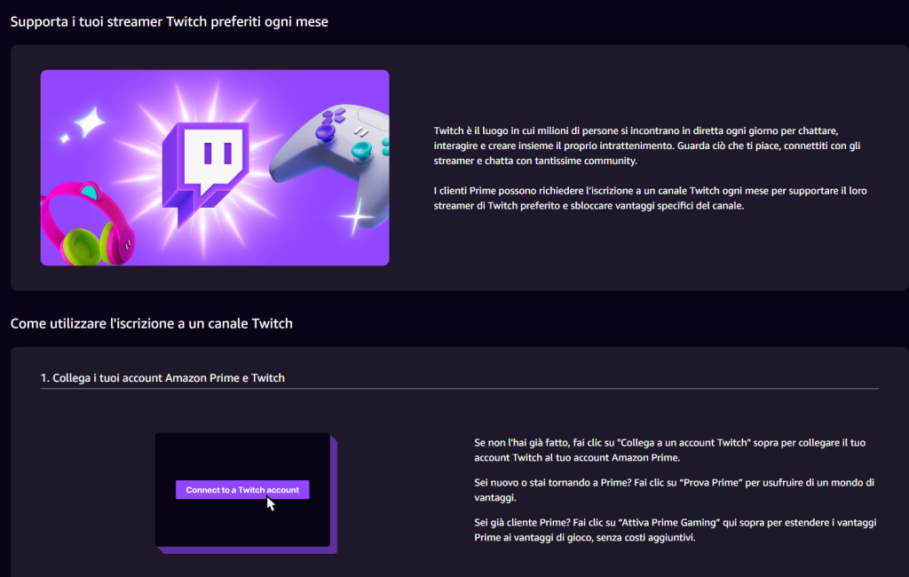Click paragraph starting 'Twitch è il luogo in cui milioni'
Image resolution: width=909 pixels, height=577 pixels.
click(x=647, y=146)
